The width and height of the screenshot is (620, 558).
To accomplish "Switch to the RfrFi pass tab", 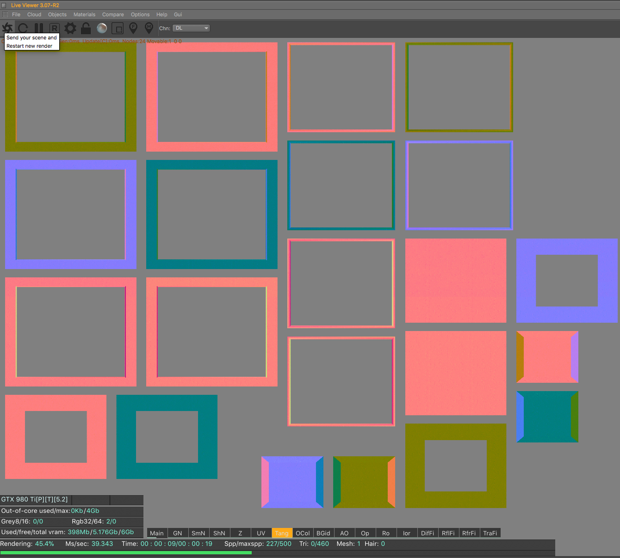I will [x=469, y=533].
